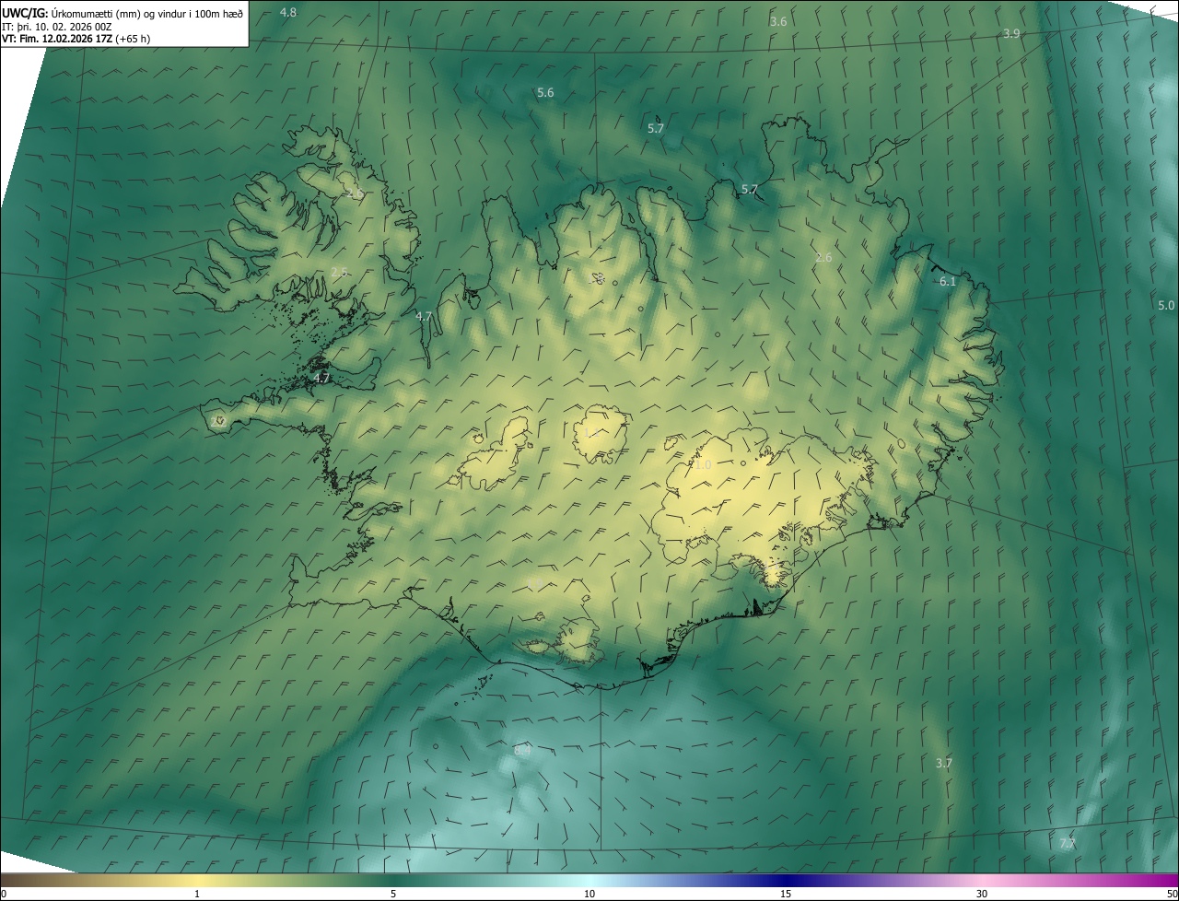
Task: Click the VT 12.02.2026 17Z valid time line
Action: point(76,39)
